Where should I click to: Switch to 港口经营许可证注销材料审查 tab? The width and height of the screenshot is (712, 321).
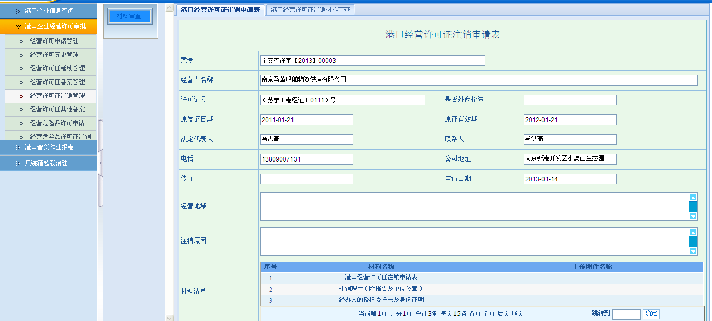pos(310,10)
